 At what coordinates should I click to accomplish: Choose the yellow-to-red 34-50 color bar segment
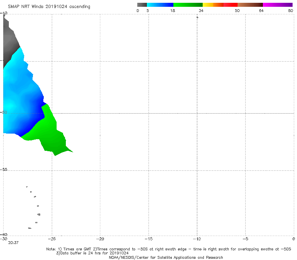[220, 5]
